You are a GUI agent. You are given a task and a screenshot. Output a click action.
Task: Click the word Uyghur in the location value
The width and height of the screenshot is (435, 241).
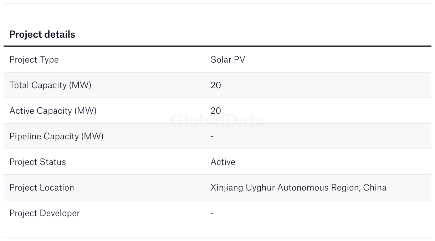coord(260,188)
